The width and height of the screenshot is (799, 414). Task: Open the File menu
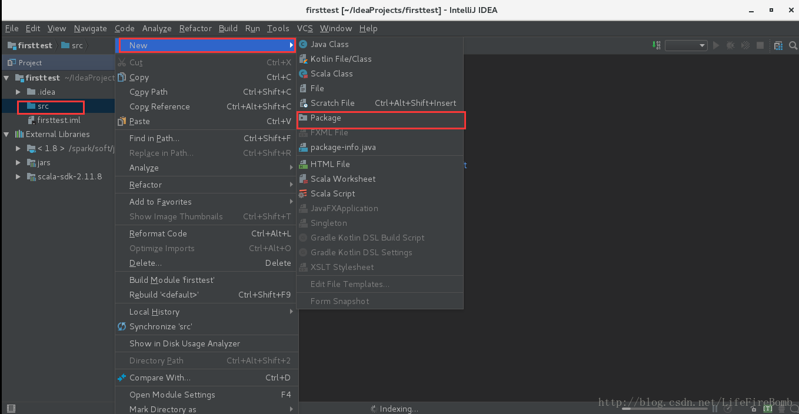tap(12, 28)
